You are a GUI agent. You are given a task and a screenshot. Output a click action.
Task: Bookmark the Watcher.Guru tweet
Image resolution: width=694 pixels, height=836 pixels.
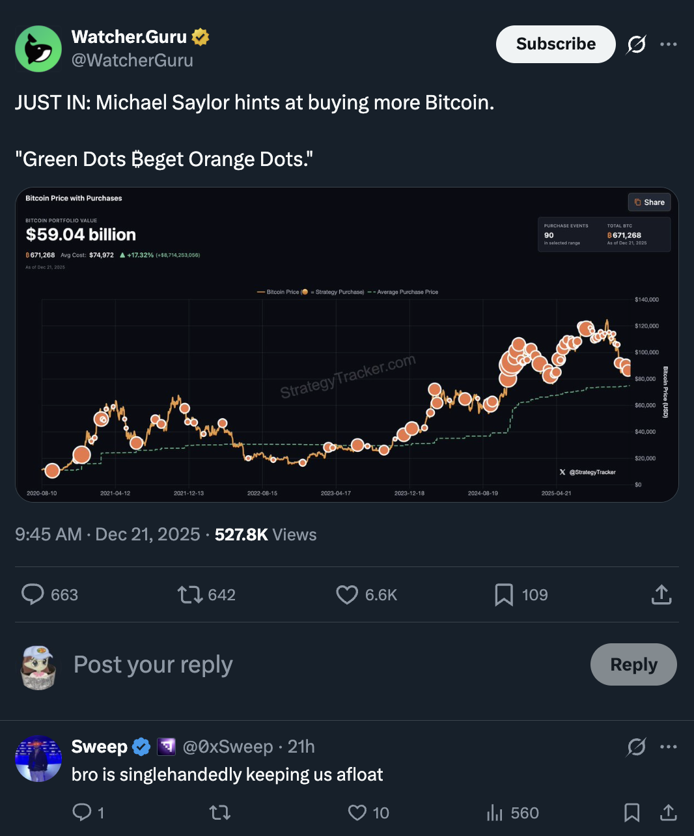click(x=505, y=594)
